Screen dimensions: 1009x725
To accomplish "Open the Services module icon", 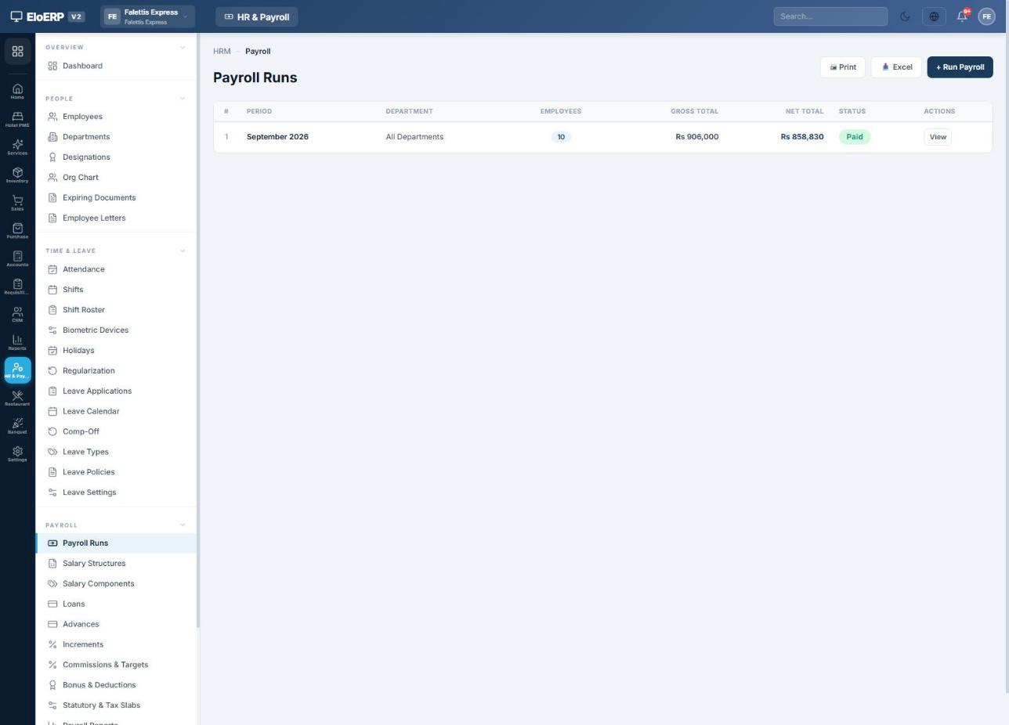I will click(17, 147).
